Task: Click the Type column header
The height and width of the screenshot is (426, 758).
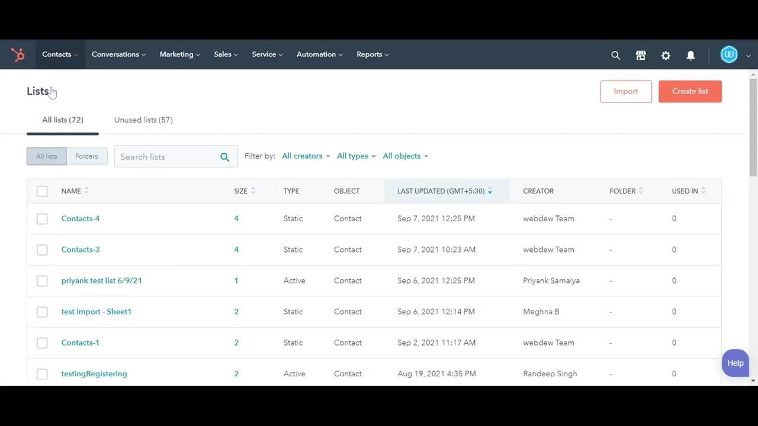Action: 291,191
